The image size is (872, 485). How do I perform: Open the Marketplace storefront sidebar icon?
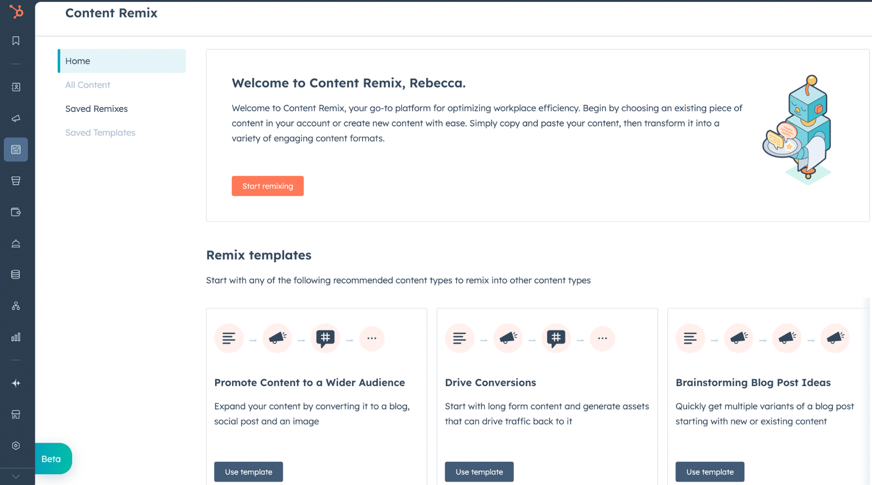pos(16,415)
